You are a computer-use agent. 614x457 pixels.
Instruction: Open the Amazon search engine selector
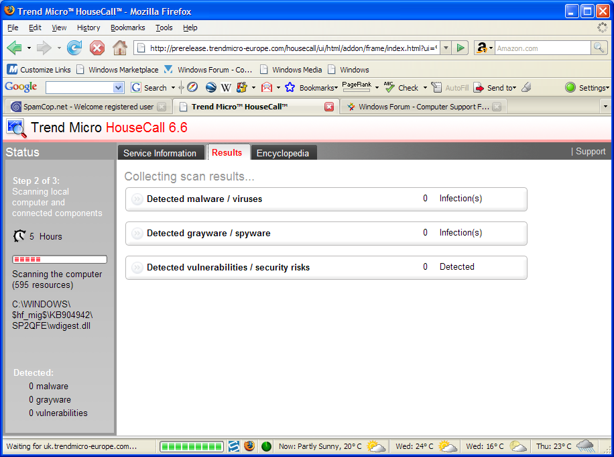tap(485, 48)
